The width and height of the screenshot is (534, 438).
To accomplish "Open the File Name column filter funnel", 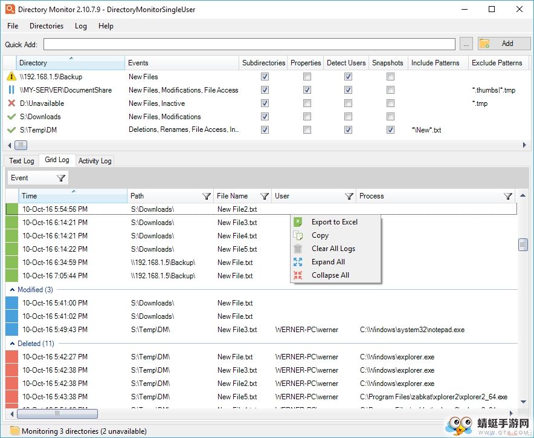I will pos(264,196).
